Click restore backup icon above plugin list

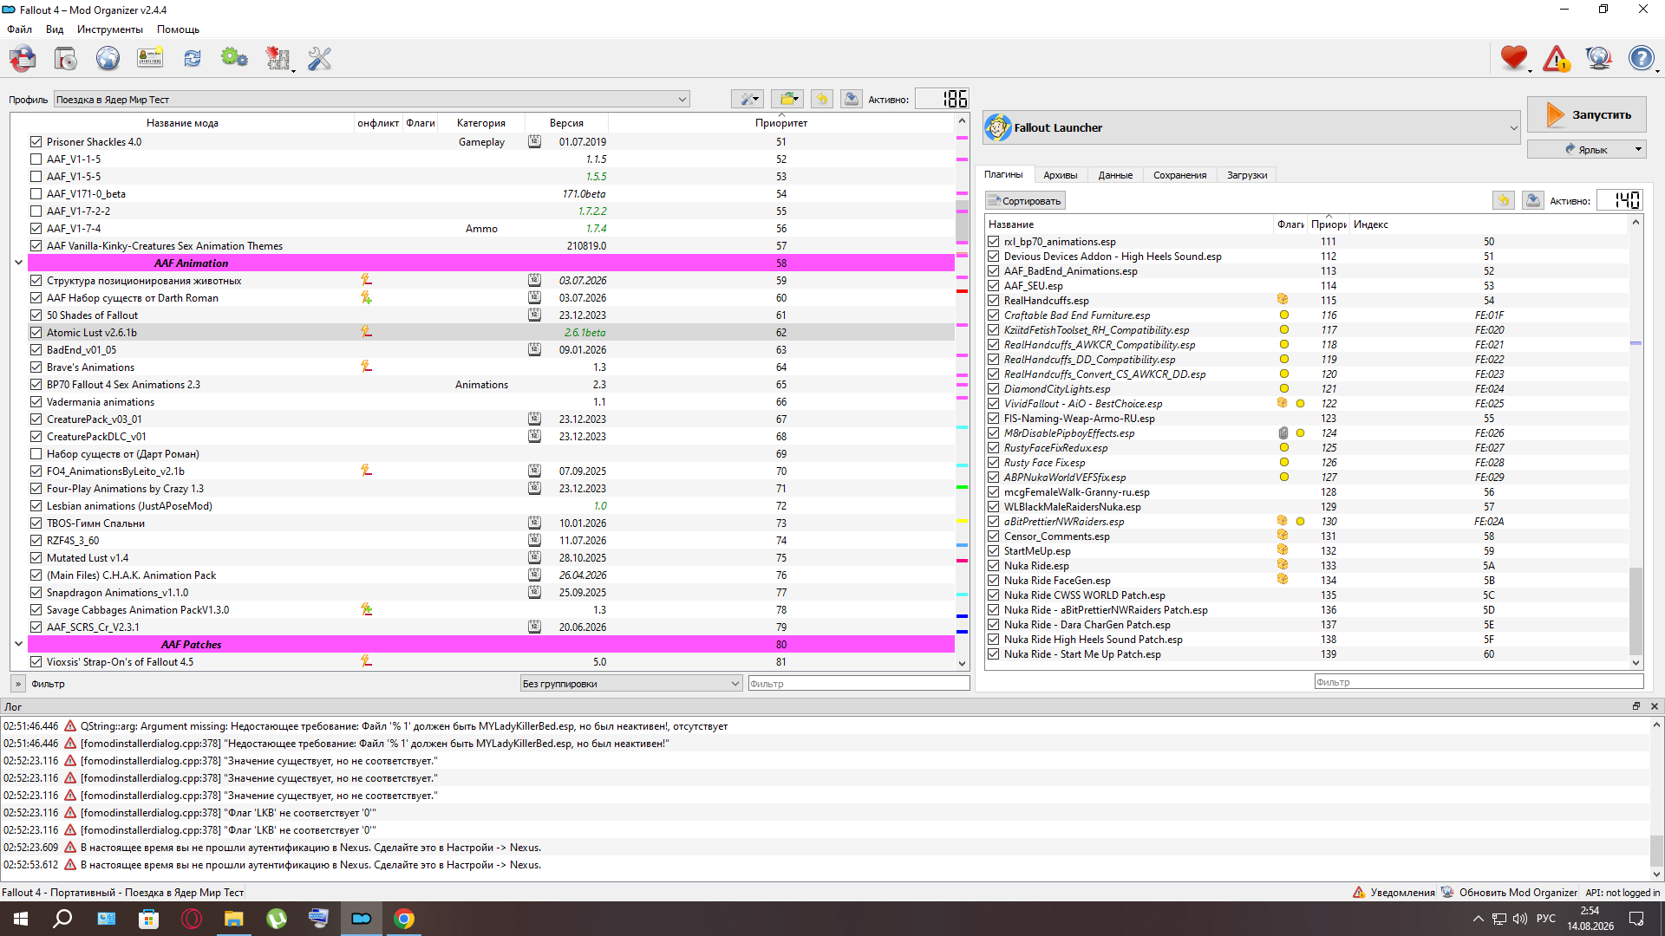coord(1504,200)
